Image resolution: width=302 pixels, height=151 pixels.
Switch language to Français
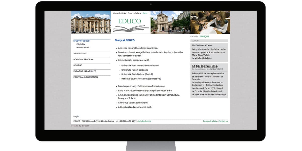point(204,36)
